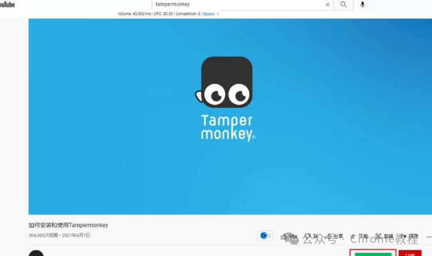
Task: Click the channel avatar below the video
Action: pyautogui.click(x=36, y=253)
